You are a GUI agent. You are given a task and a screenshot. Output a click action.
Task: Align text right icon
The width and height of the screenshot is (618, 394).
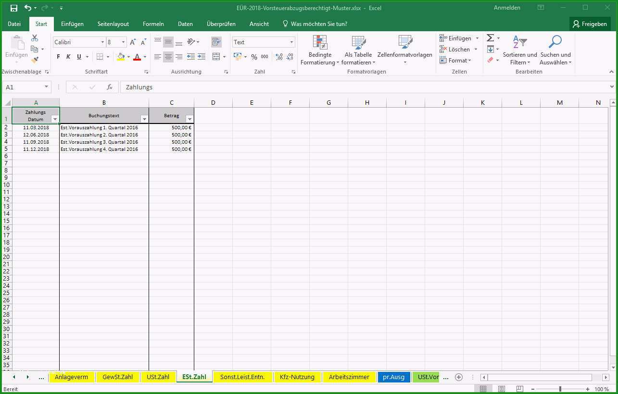click(x=179, y=57)
